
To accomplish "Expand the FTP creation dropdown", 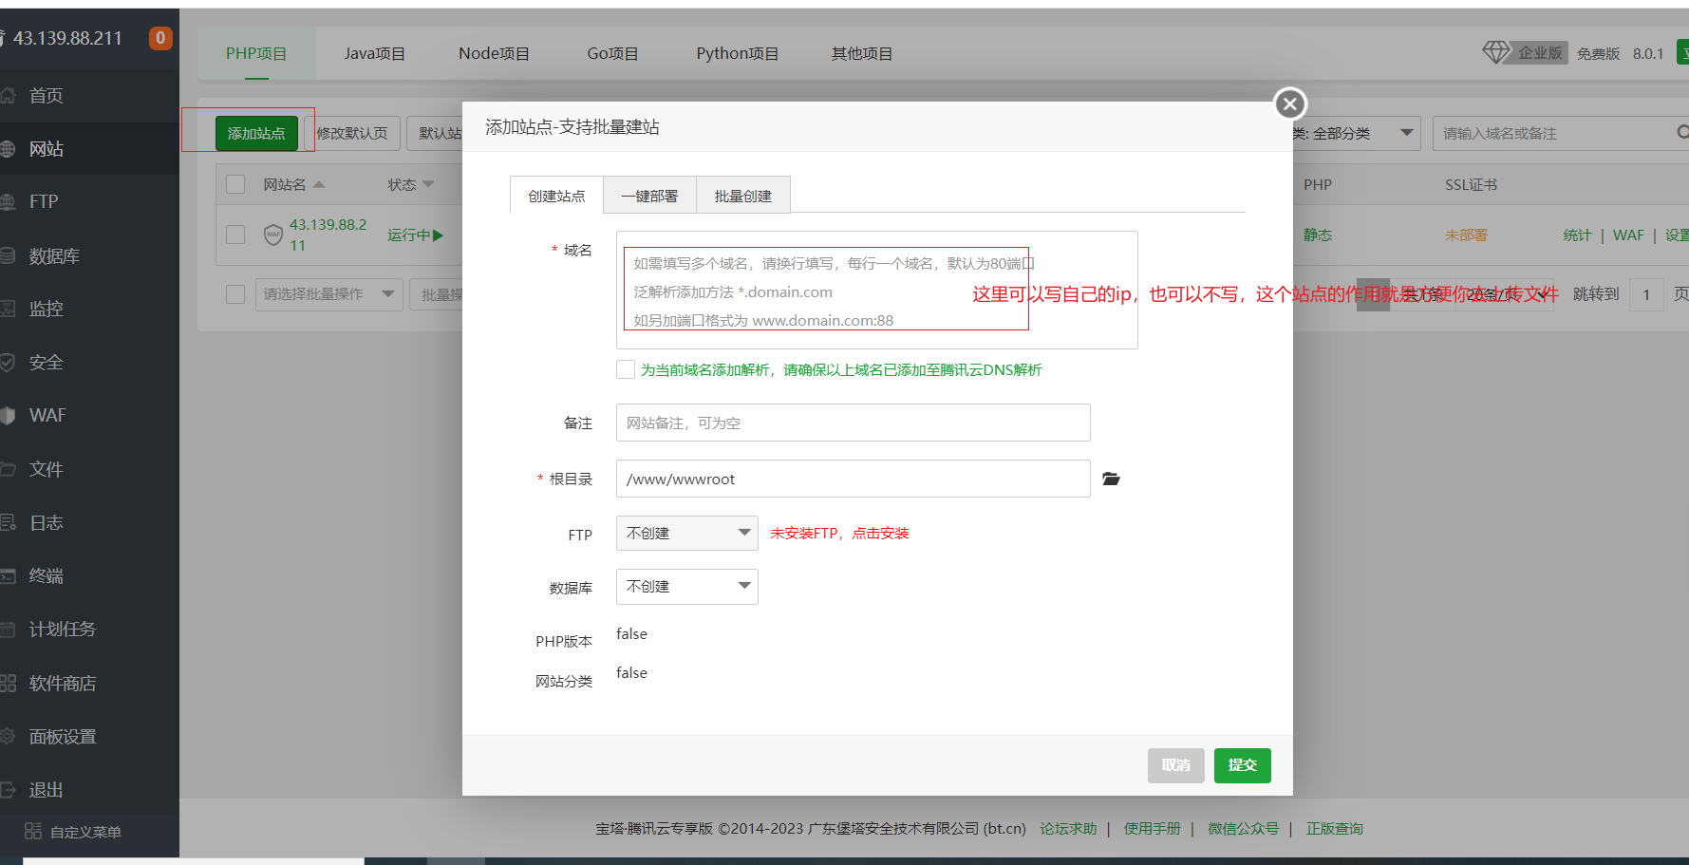I will (x=686, y=534).
